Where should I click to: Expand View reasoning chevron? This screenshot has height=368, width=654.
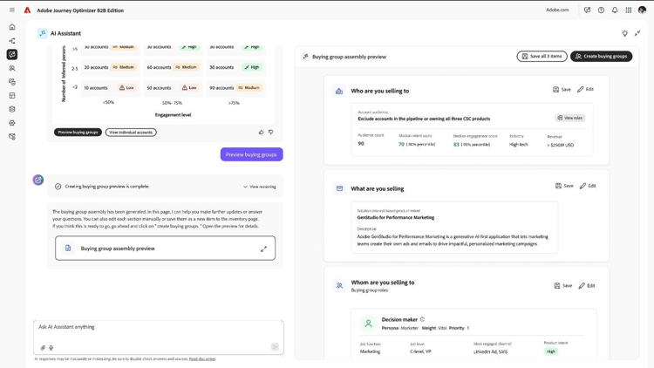click(x=259, y=187)
